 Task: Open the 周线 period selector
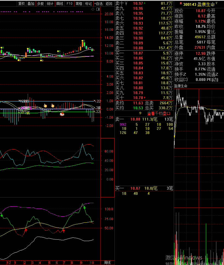pyautogui.click(x=107, y=263)
